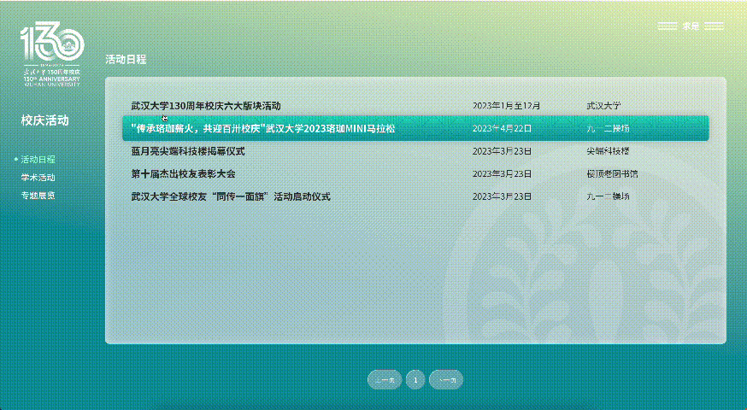Click the date of the 同传一面旗 row

[502, 196]
